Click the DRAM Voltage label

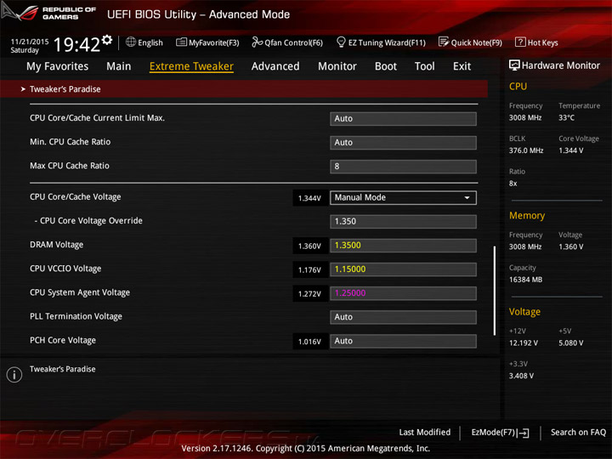(57, 245)
